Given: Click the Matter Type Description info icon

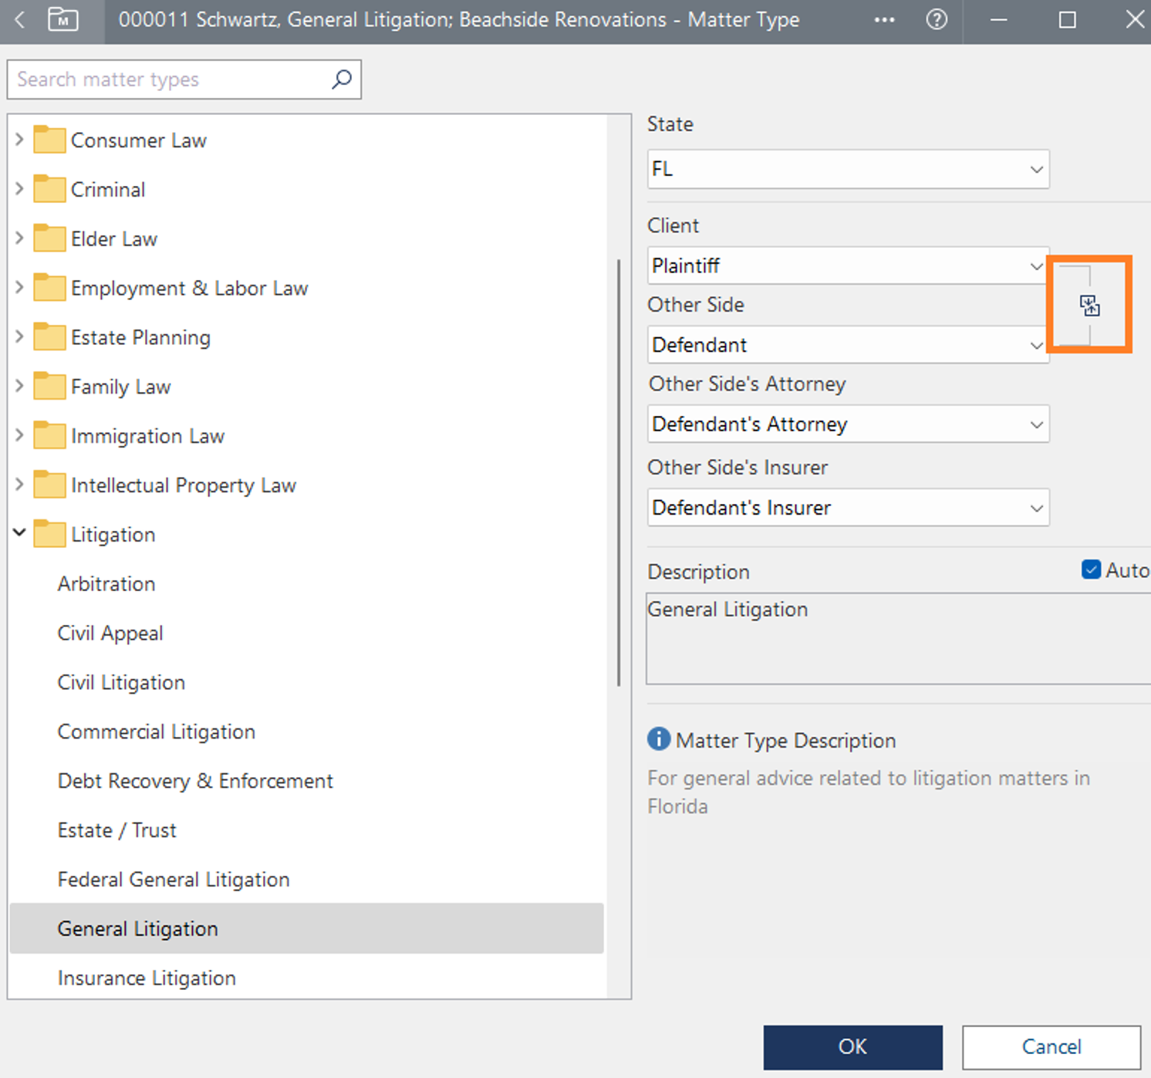Looking at the screenshot, I should [658, 739].
